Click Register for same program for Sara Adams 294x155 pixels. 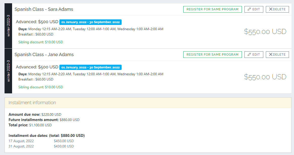pos(212,9)
